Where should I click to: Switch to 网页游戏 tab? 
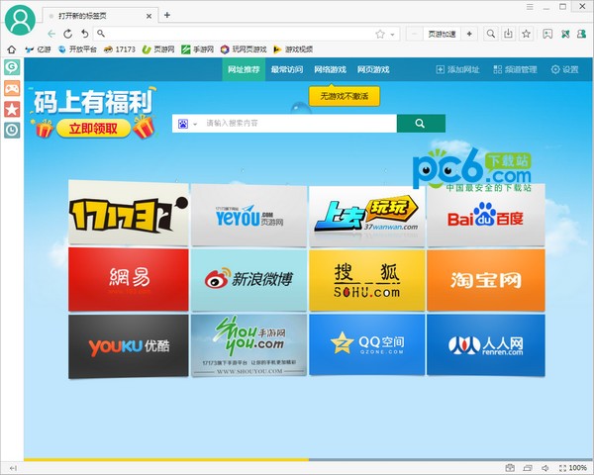coord(373,69)
